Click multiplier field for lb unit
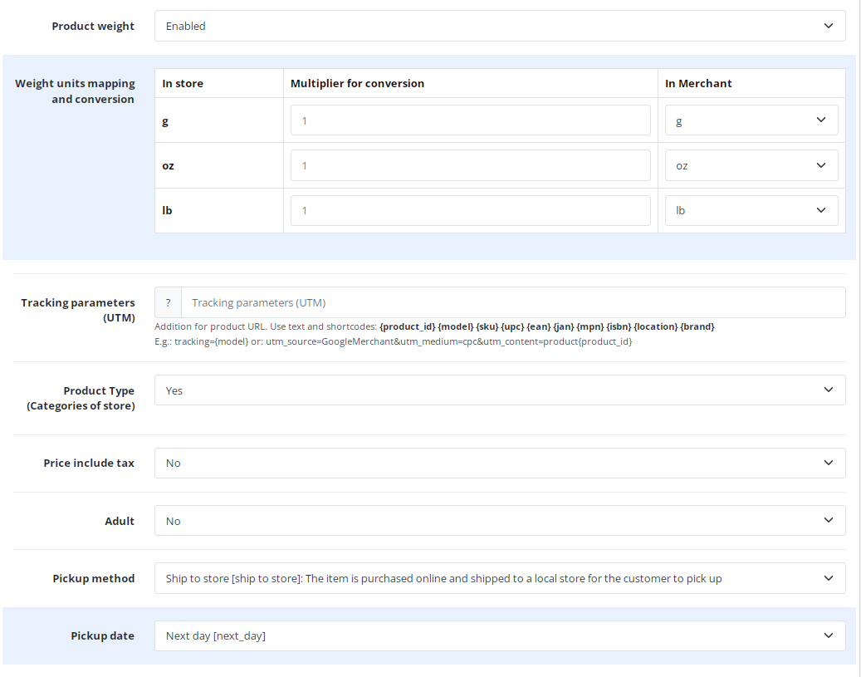861x677 pixels. (x=471, y=210)
